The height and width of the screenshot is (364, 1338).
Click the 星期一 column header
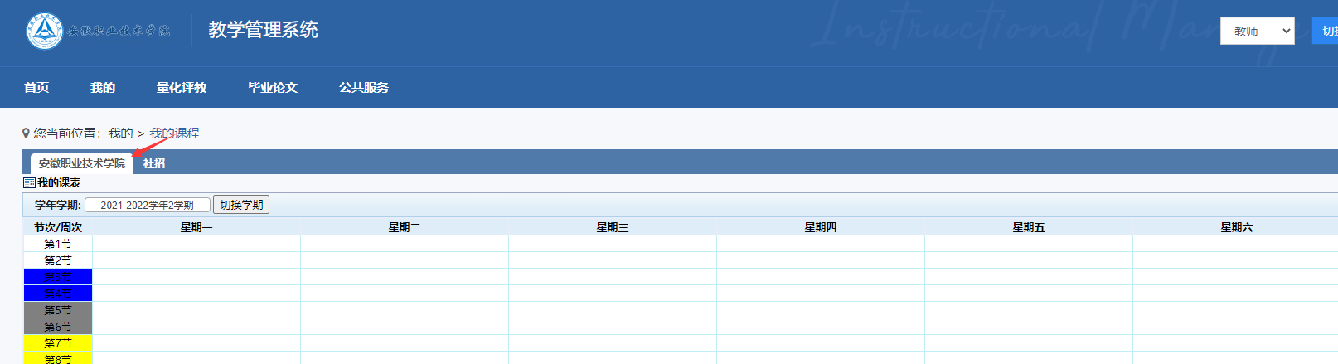pyautogui.click(x=196, y=227)
